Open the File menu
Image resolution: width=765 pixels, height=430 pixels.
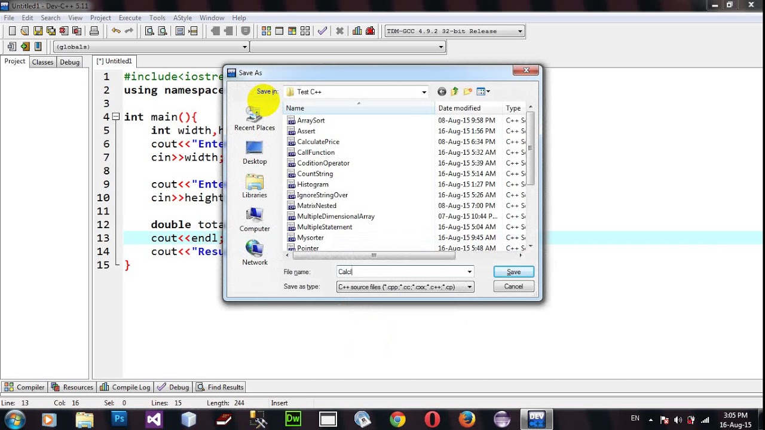coord(9,18)
